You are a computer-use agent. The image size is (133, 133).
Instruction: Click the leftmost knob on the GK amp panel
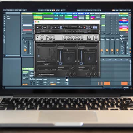pos(42,39)
